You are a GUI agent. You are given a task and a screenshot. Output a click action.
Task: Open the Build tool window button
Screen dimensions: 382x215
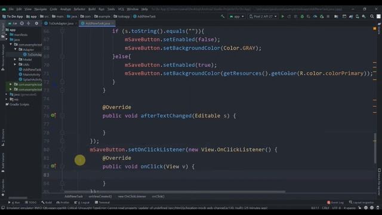(47, 202)
